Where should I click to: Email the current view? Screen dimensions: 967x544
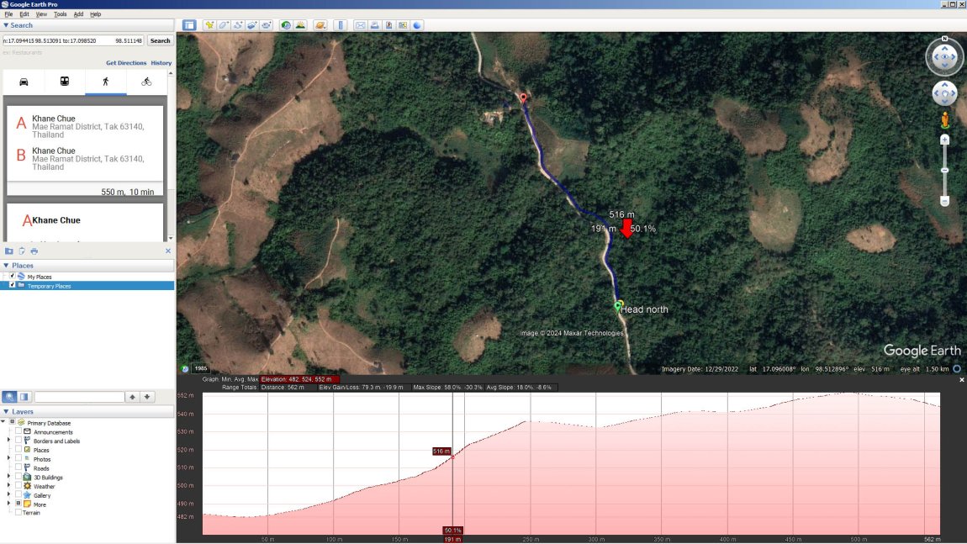coord(361,25)
